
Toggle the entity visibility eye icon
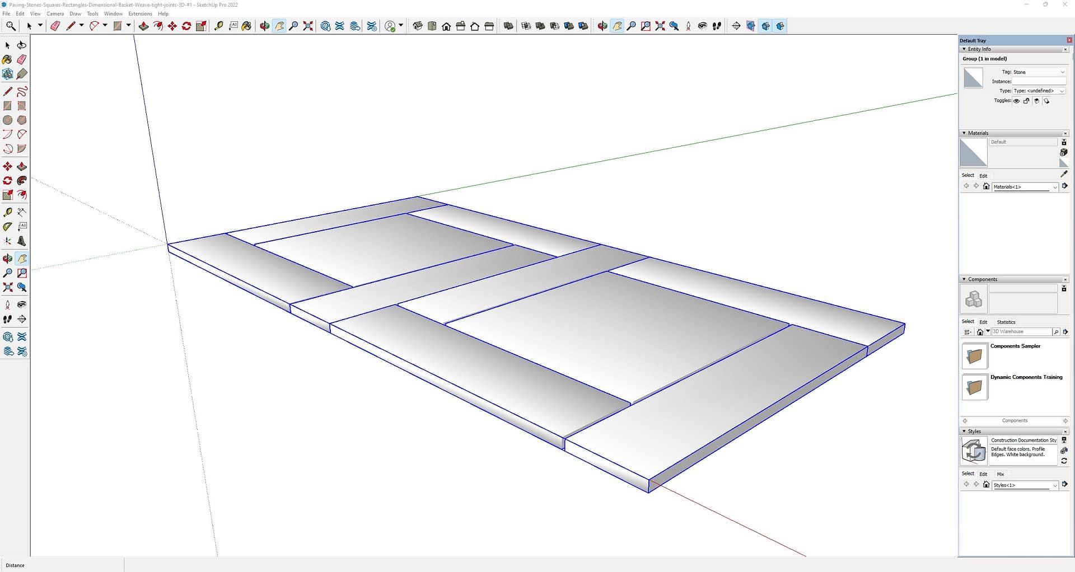1017,101
